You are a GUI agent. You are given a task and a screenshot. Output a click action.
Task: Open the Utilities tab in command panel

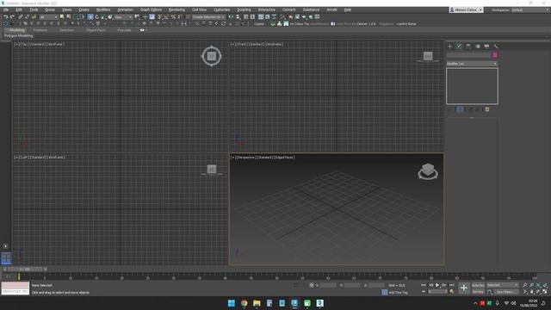click(x=496, y=46)
